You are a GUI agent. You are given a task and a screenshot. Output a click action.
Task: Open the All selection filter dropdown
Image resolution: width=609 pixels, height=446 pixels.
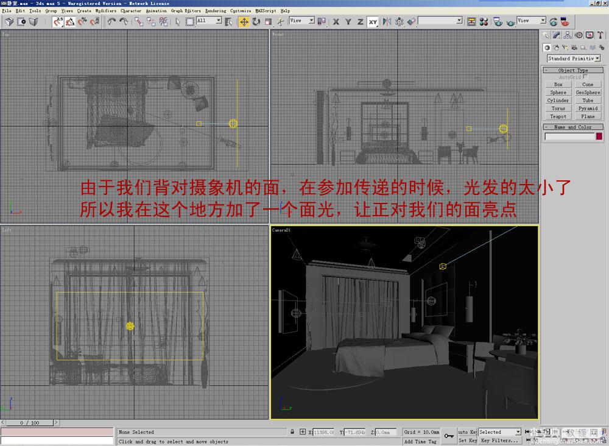(x=209, y=21)
